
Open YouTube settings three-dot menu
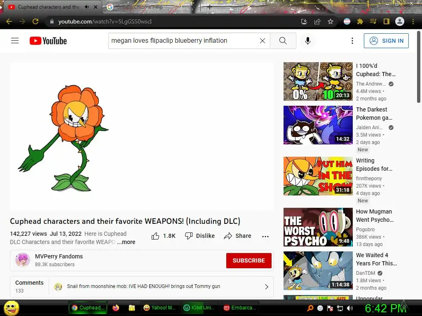352,41
